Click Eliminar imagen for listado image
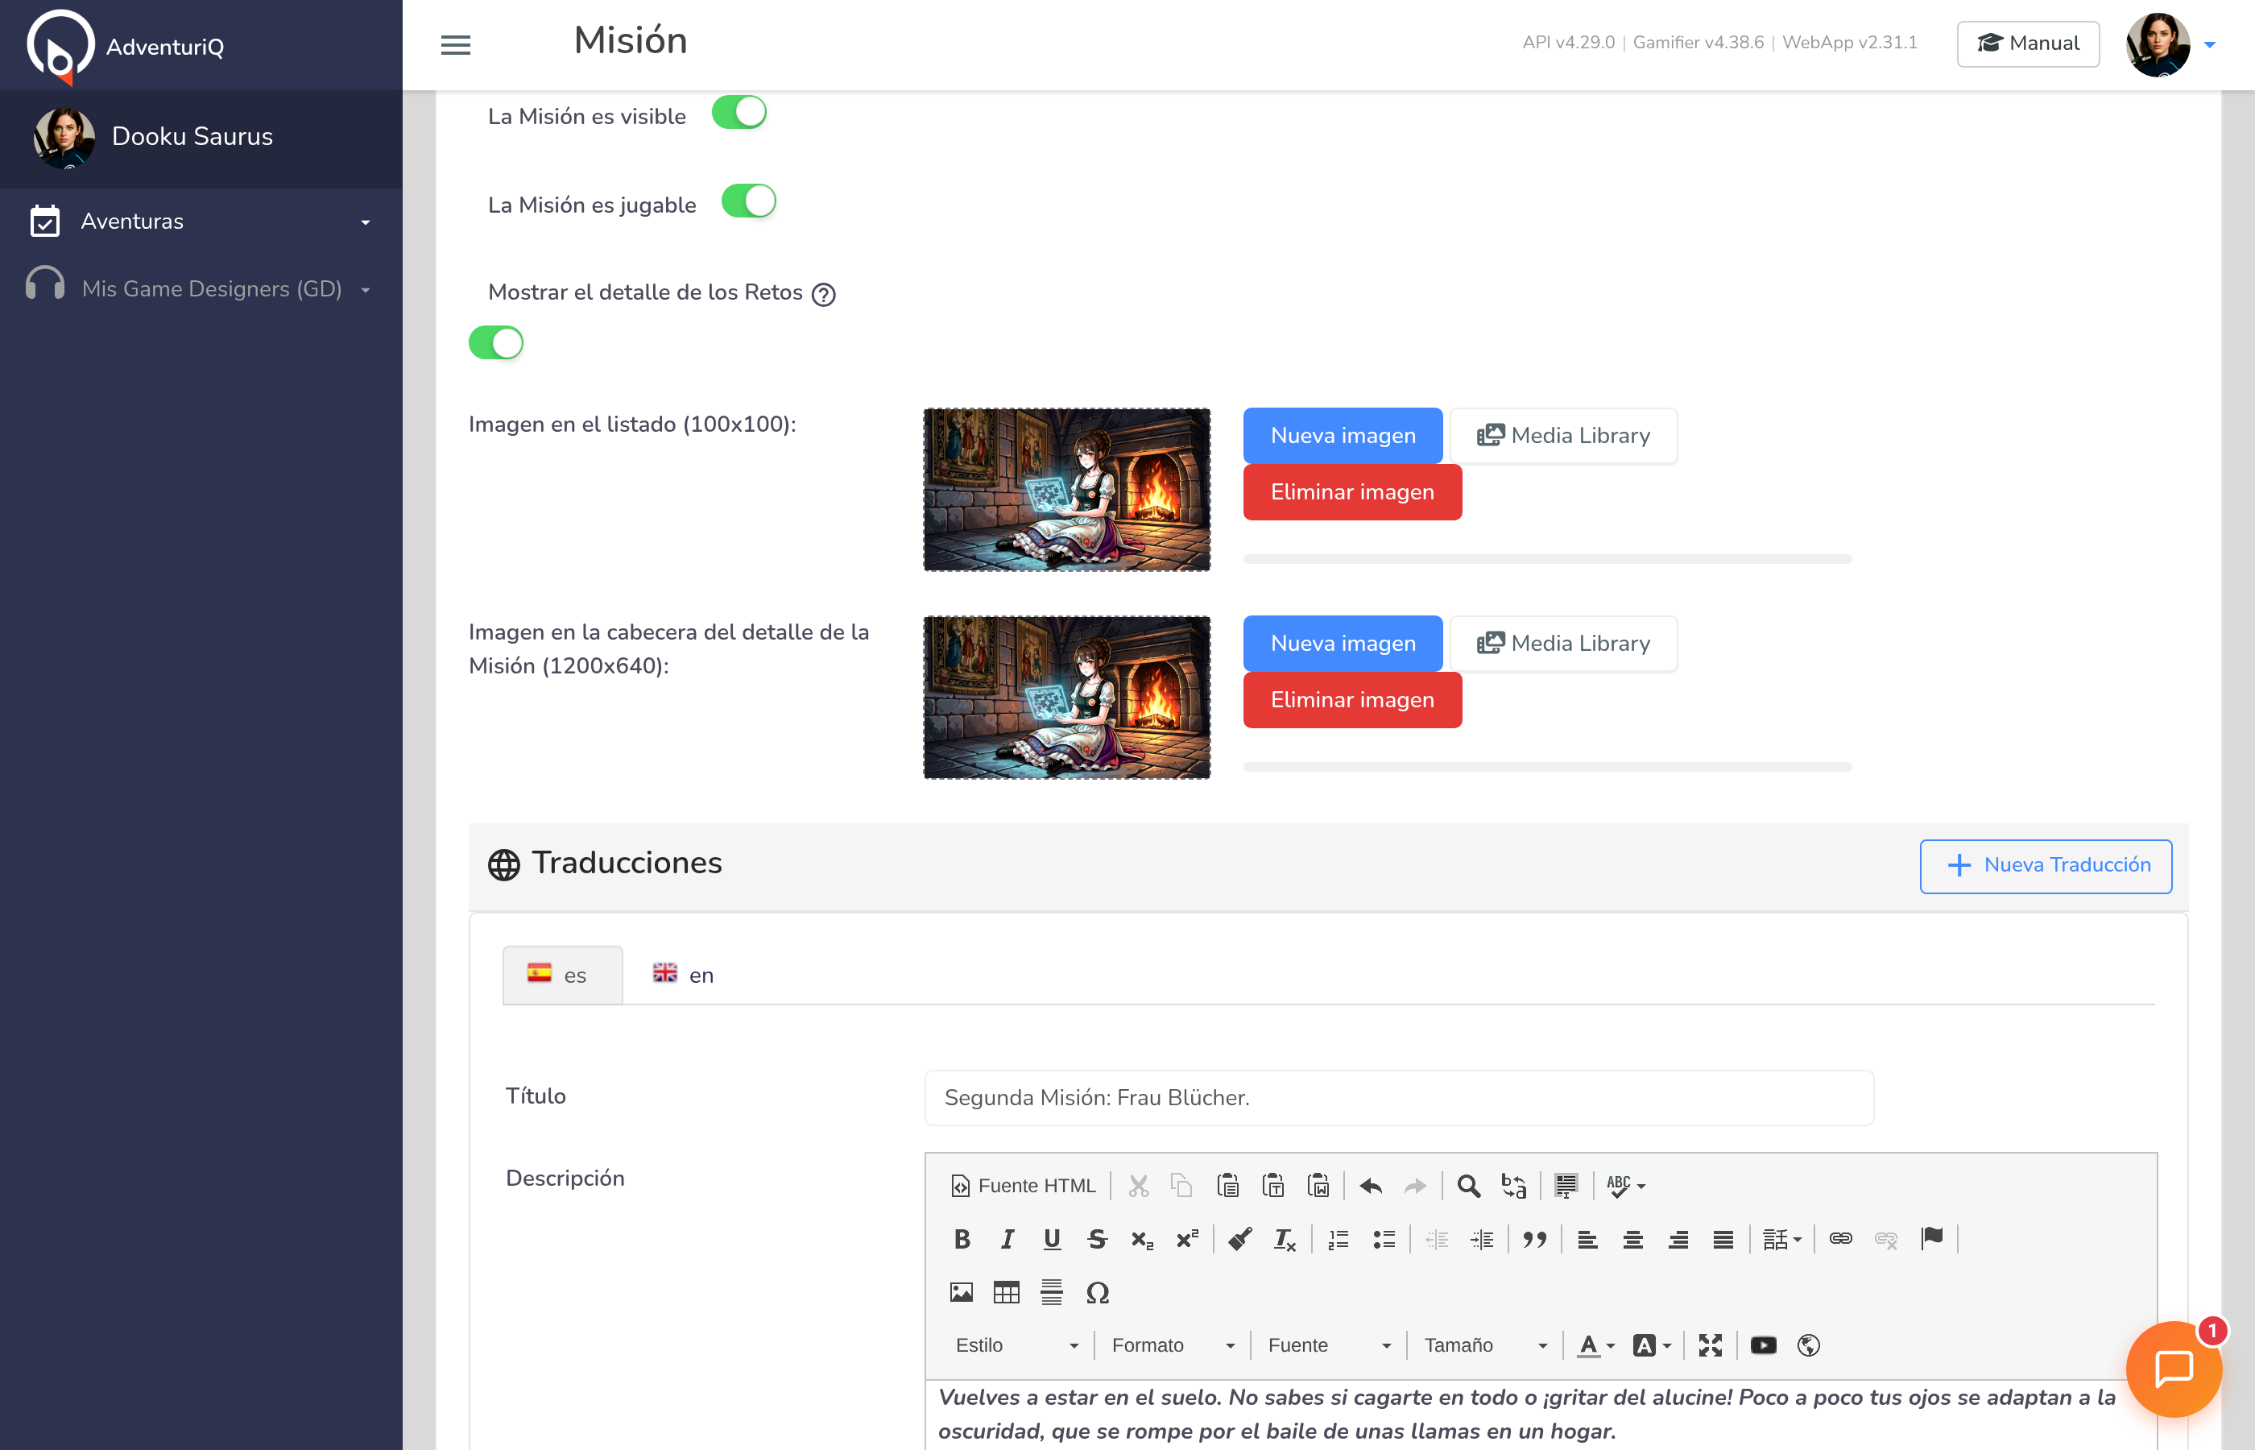2255x1450 pixels. point(1352,492)
